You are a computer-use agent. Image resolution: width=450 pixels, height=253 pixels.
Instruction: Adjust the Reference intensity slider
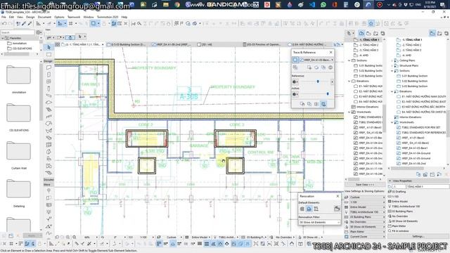point(318,82)
